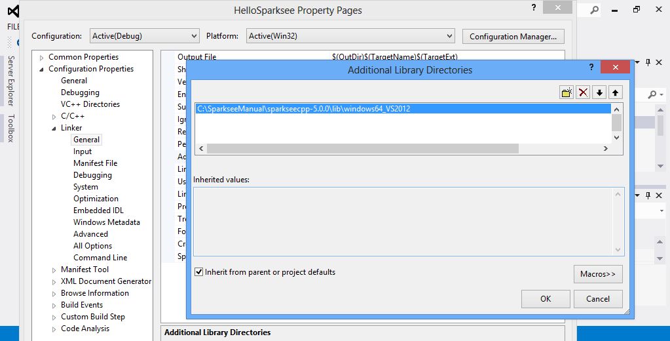The height and width of the screenshot is (341, 670).
Task: Collapse the Configuration Properties node
Action: pyautogui.click(x=41, y=70)
